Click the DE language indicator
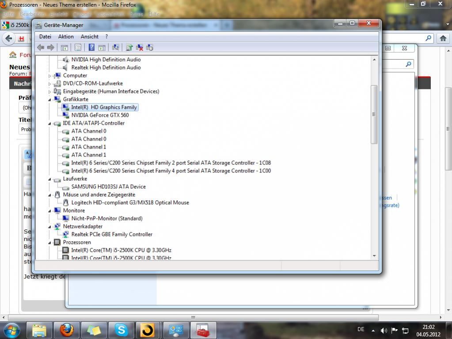 click(361, 329)
